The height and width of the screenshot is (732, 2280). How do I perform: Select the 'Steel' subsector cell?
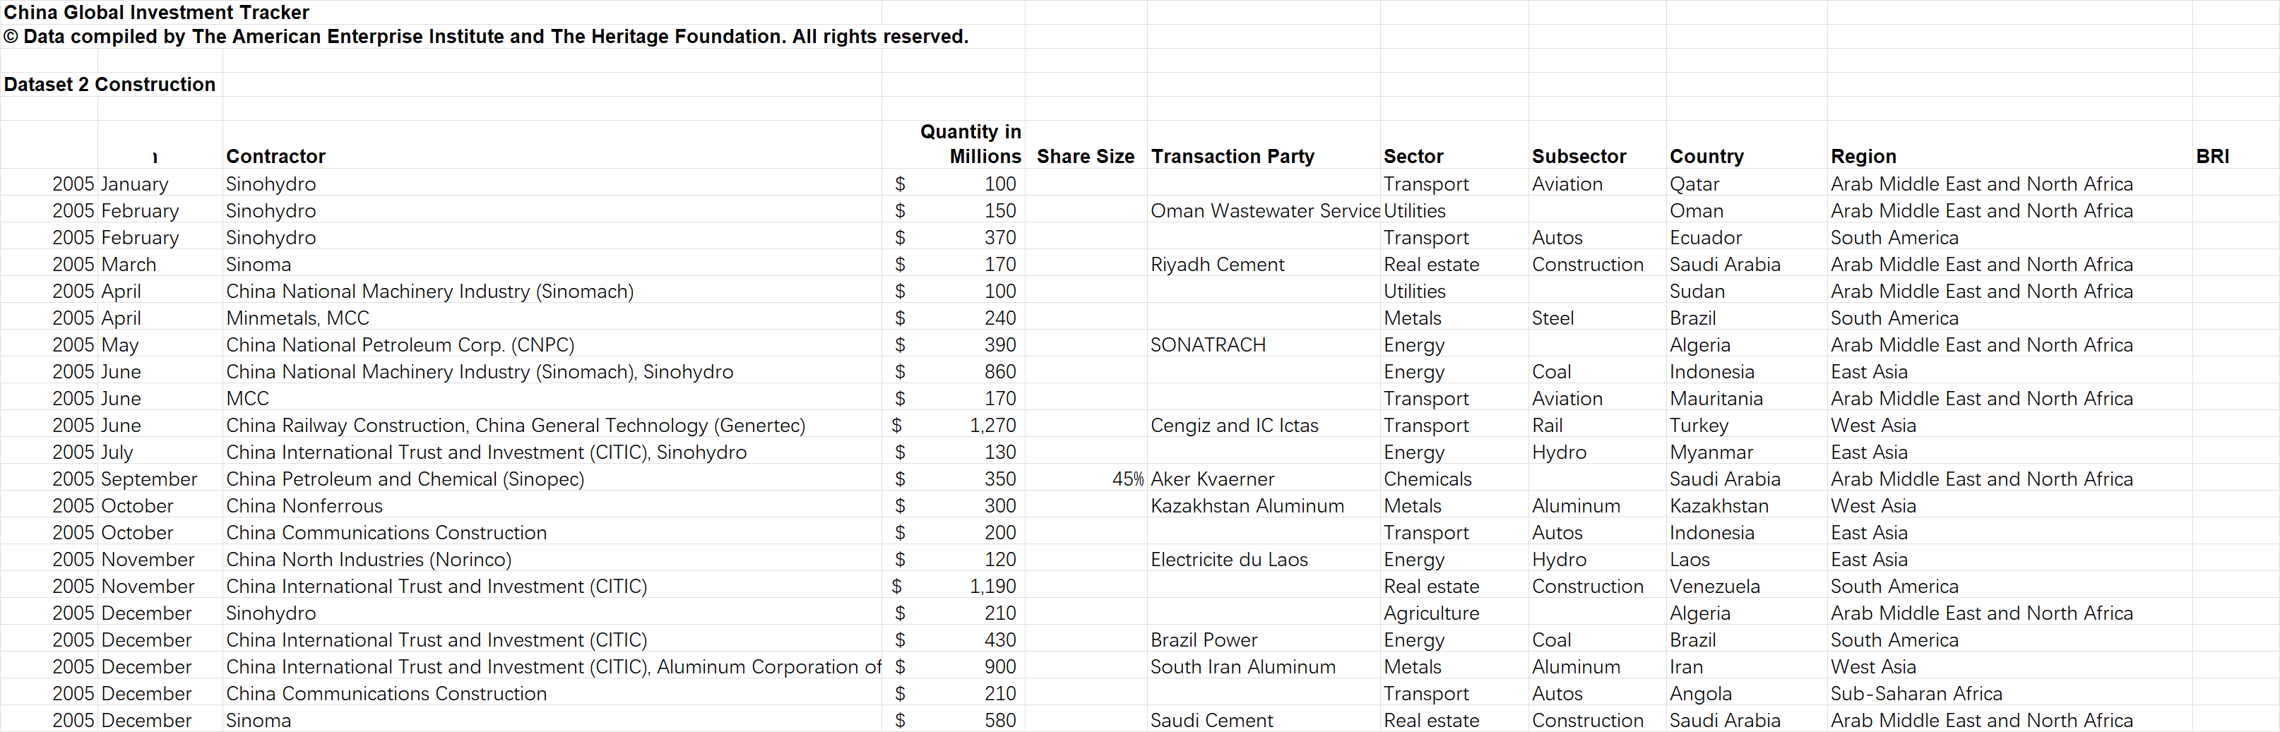[1552, 318]
